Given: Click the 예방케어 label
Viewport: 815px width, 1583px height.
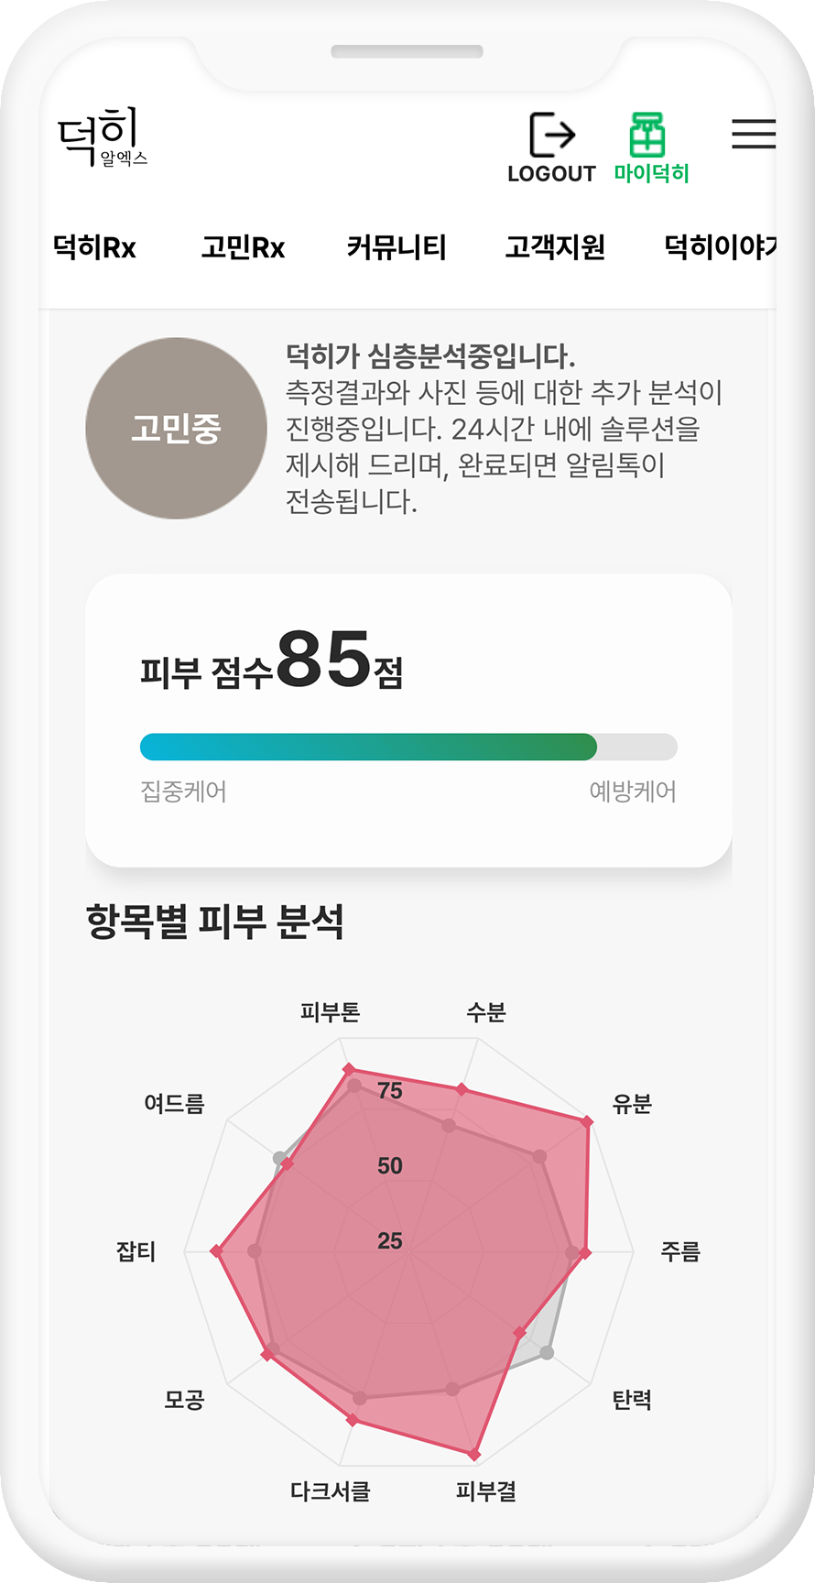Looking at the screenshot, I should tap(633, 791).
